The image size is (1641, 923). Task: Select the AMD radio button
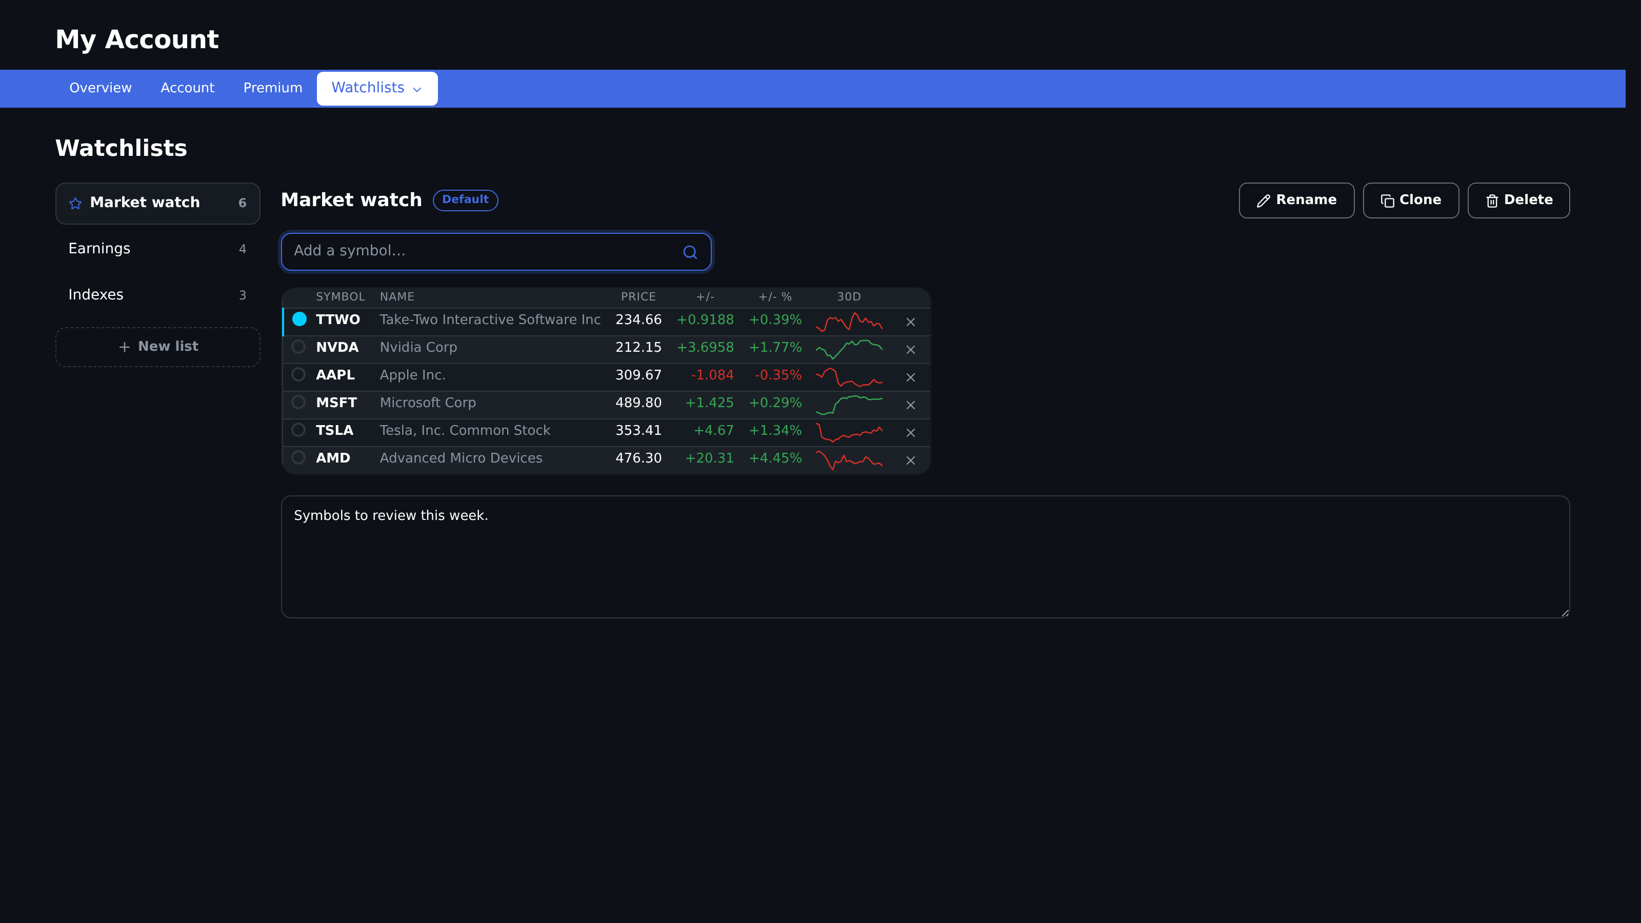pyautogui.click(x=298, y=457)
